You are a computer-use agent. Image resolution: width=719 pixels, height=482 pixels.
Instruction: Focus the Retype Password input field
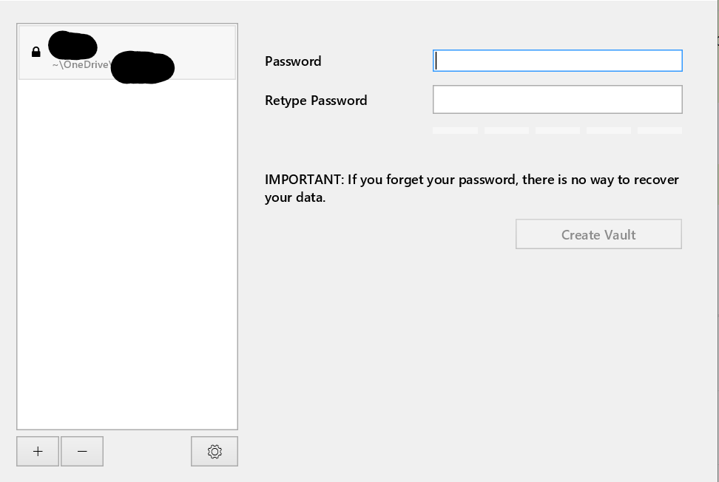tap(558, 99)
